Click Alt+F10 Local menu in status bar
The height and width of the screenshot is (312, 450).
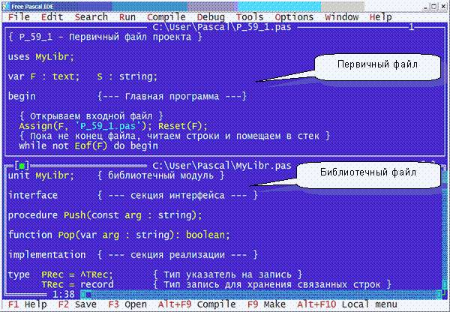[347, 304]
